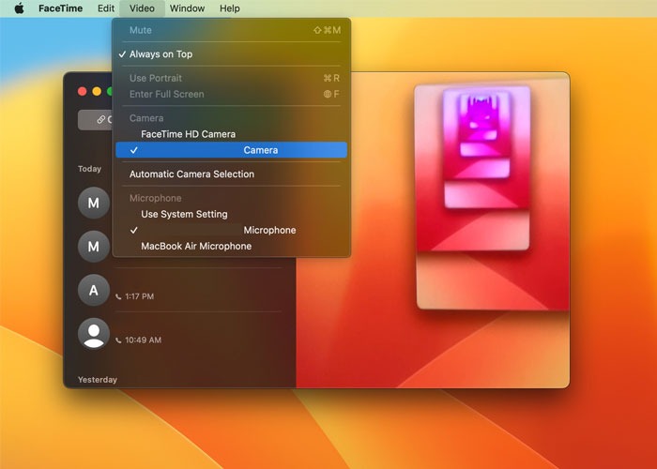Choose the highlighted checked Camera entry
The height and width of the screenshot is (469, 657).
click(x=231, y=150)
